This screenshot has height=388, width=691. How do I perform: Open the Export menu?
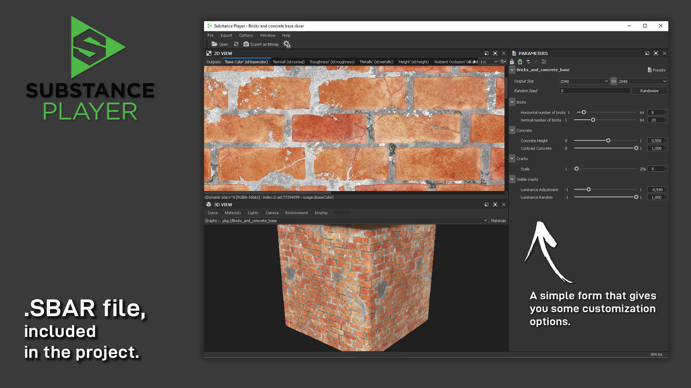[226, 35]
